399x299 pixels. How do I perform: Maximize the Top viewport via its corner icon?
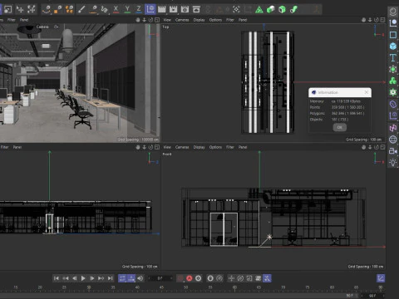click(x=382, y=20)
